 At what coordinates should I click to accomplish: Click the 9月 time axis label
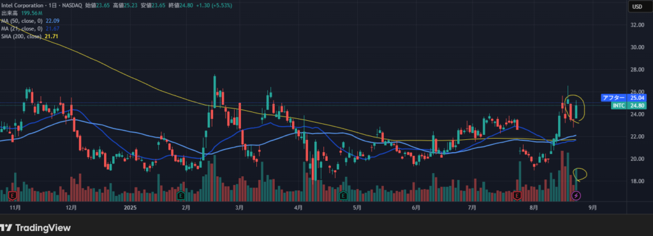tap(593, 207)
